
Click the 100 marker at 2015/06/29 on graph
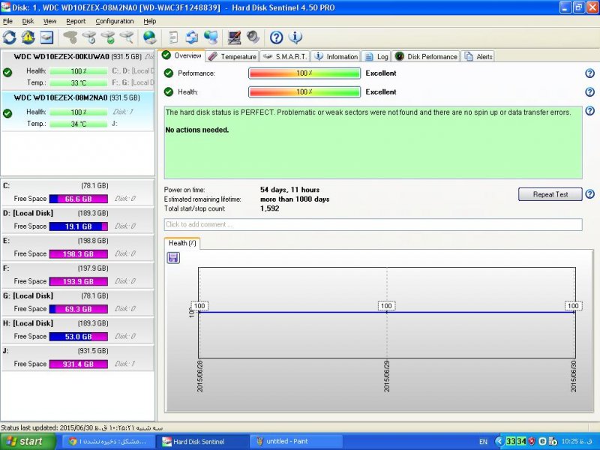(x=386, y=306)
